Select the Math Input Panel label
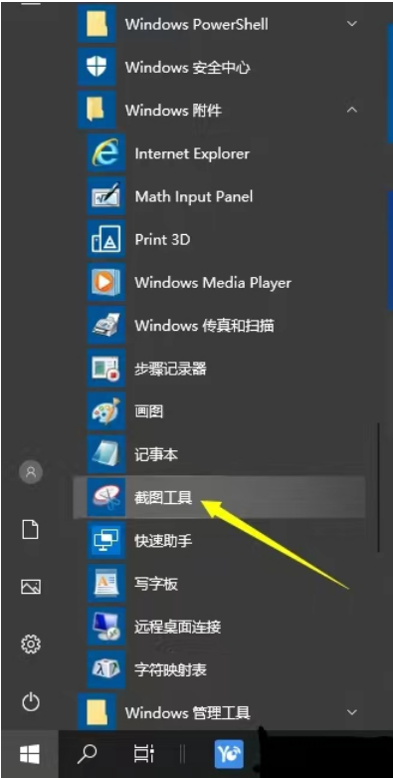 pyautogui.click(x=194, y=196)
